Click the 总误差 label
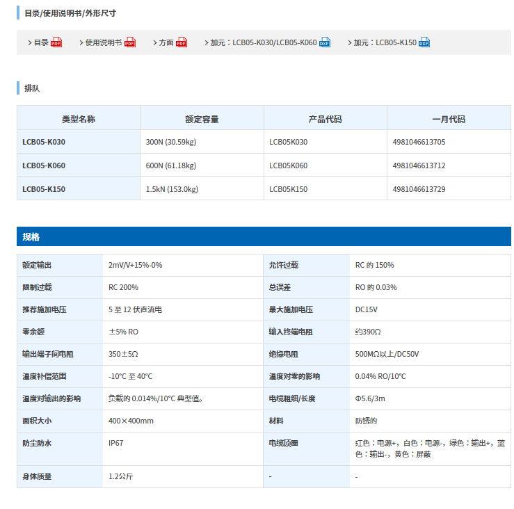The width and height of the screenshot is (514, 509). [x=280, y=287]
